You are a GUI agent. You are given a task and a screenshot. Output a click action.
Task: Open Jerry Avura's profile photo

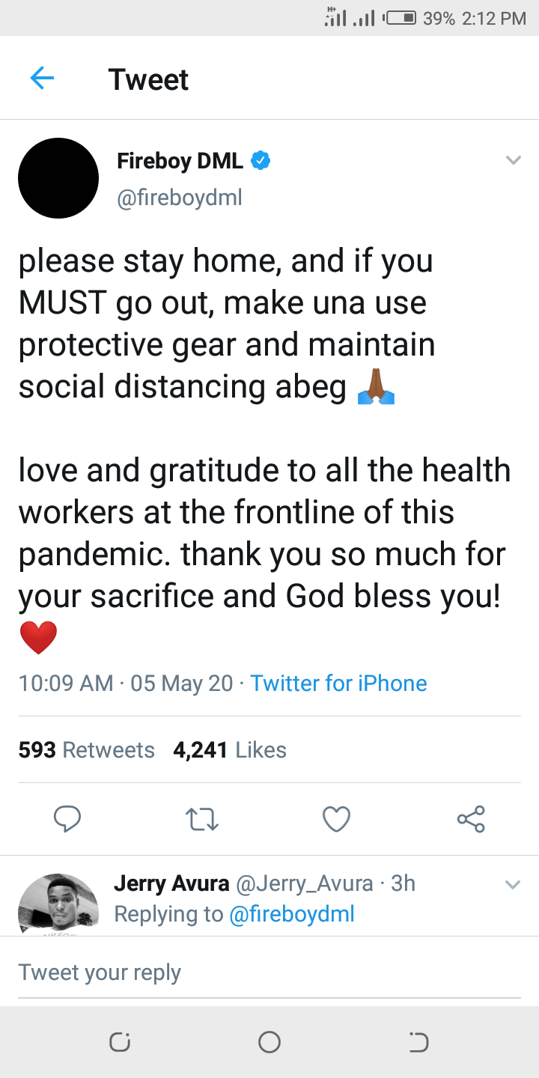click(58, 904)
